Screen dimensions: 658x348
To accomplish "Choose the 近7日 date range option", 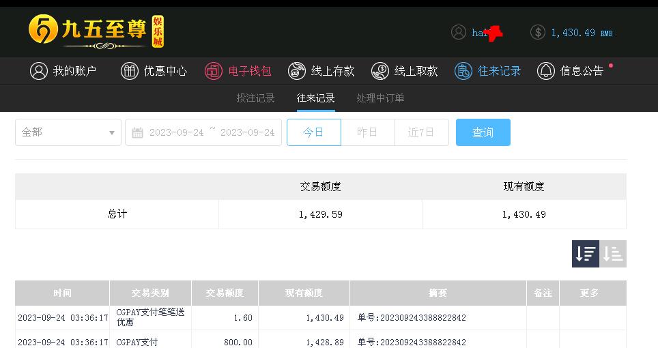I will (422, 132).
